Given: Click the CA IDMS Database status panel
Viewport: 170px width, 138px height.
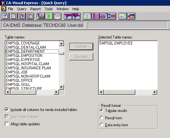Looking at the screenshot, I should point(43,25).
